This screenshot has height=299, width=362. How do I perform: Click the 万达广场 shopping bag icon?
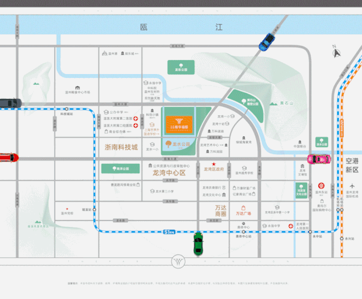[x=243, y=207]
